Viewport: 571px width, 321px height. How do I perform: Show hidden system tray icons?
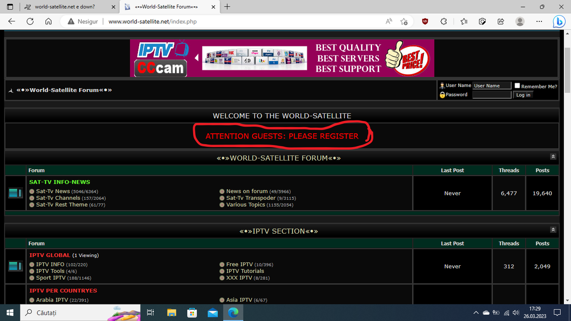pyautogui.click(x=476, y=313)
